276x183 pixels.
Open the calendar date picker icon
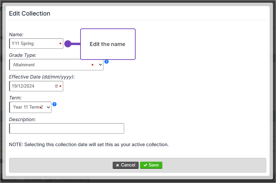pyautogui.click(x=56, y=86)
